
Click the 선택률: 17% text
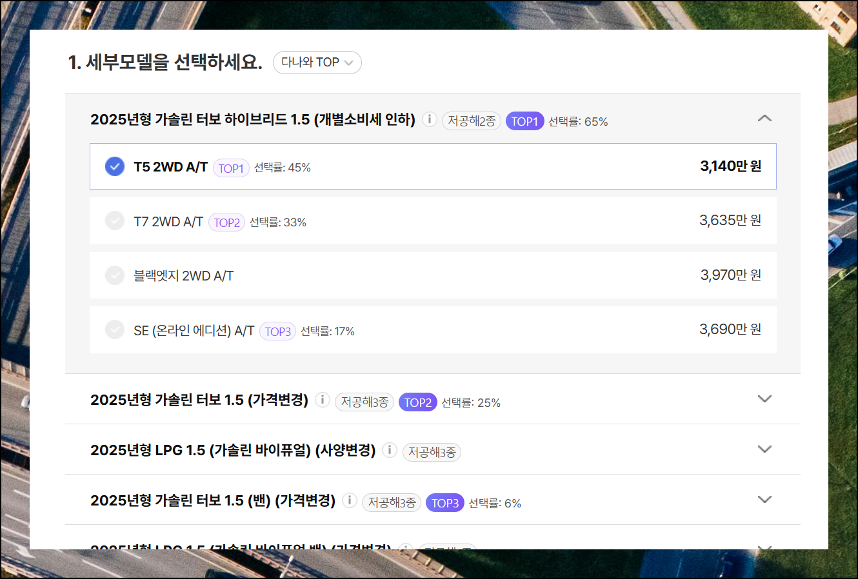tap(328, 331)
